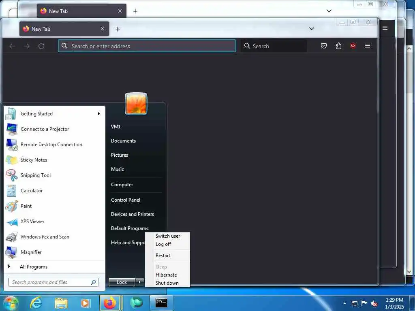This screenshot has height=311, width=415.
Task: Open Music from Start menu
Action: coord(117,169)
